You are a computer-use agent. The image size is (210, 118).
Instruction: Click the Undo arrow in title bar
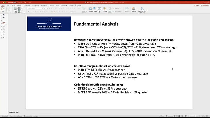[24, 2]
